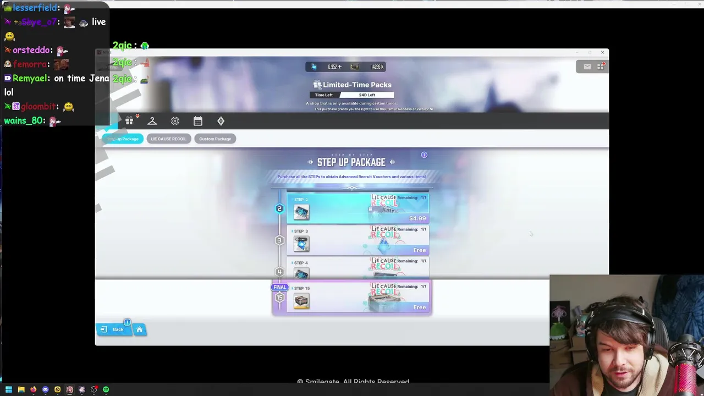Open the Windows Start menu
Viewport: 704px width, 396px height.
click(8, 389)
